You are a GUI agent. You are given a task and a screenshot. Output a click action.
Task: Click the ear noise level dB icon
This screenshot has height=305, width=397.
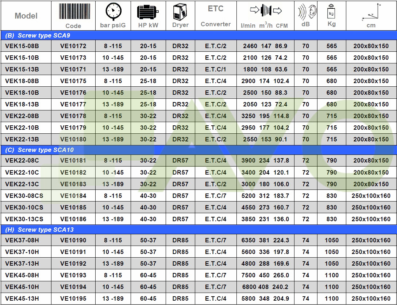pos(306,12)
